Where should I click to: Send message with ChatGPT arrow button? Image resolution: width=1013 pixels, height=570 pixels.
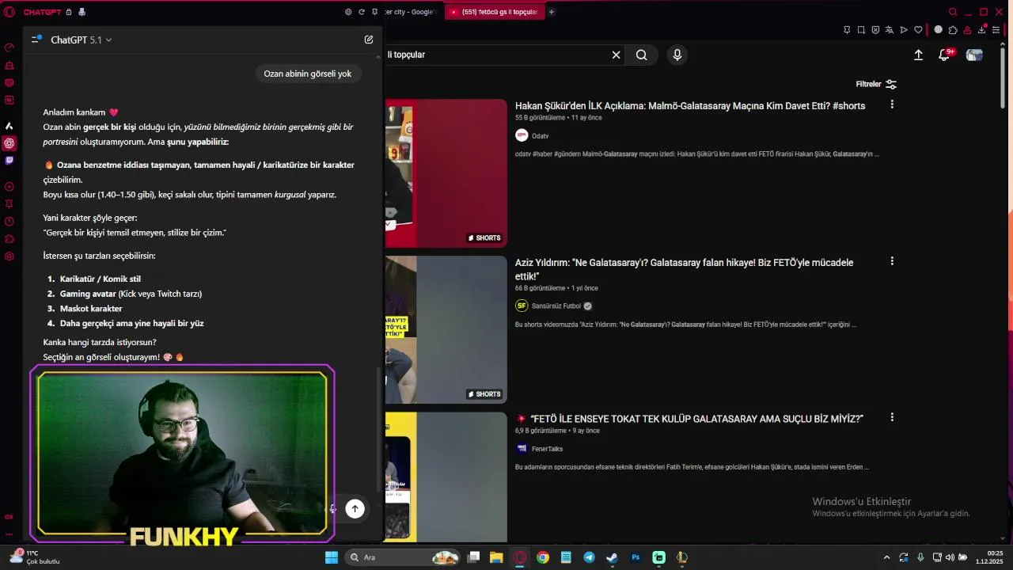(x=355, y=509)
